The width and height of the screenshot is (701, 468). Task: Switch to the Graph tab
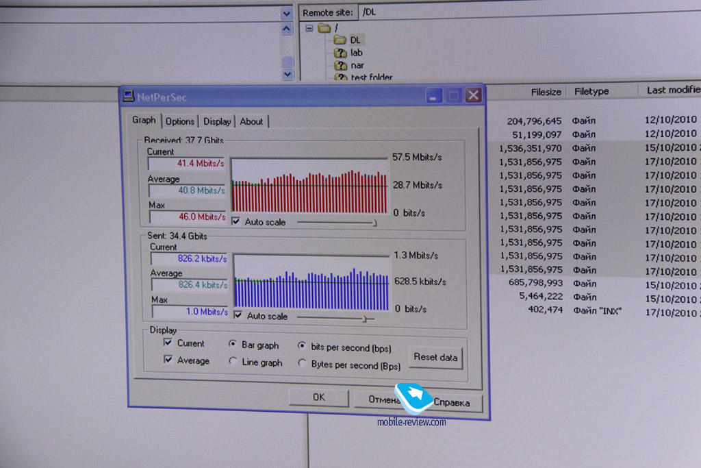tap(144, 120)
